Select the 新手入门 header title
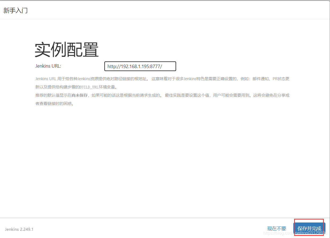This screenshot has height=238, width=330. pos(16,11)
